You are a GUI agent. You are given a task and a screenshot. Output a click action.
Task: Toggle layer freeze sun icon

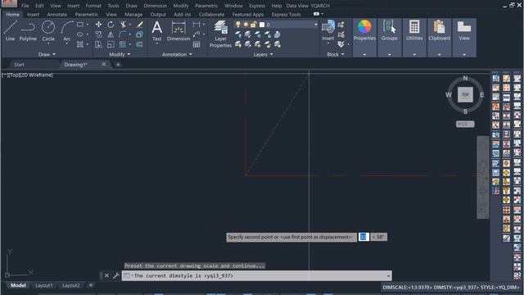(x=246, y=25)
